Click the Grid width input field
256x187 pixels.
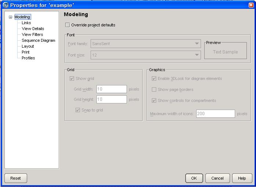(x=111, y=89)
